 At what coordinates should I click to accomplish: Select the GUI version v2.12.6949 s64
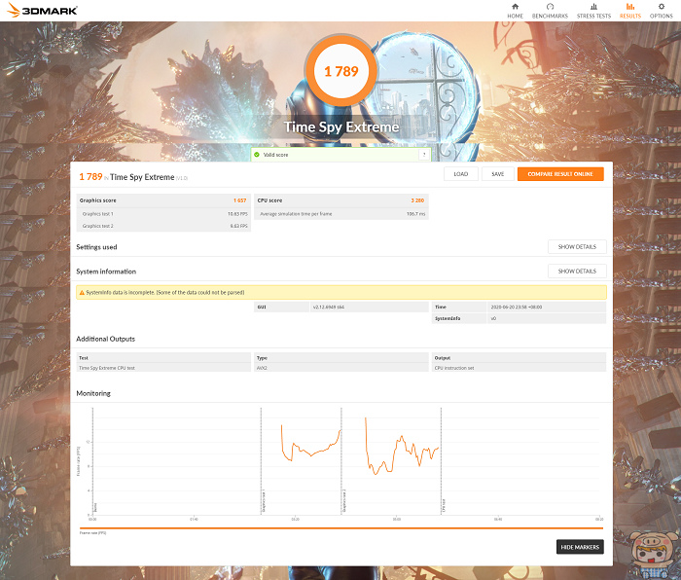(x=329, y=308)
